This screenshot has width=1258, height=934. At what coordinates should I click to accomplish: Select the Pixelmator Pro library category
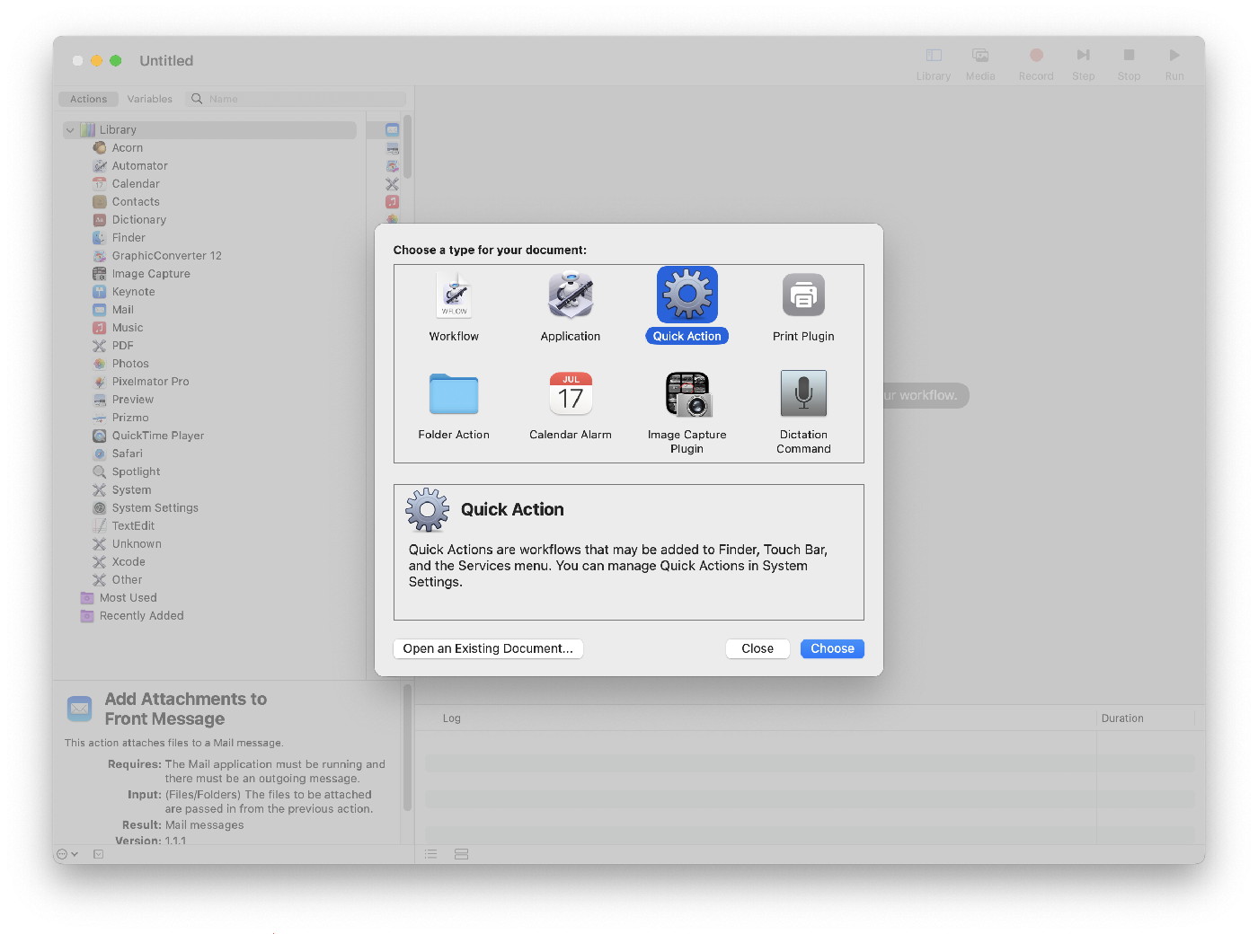150,382
